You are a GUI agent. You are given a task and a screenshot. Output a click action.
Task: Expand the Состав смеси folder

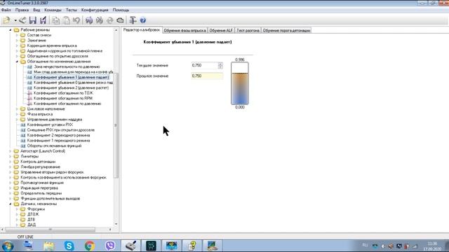[x=17, y=35]
